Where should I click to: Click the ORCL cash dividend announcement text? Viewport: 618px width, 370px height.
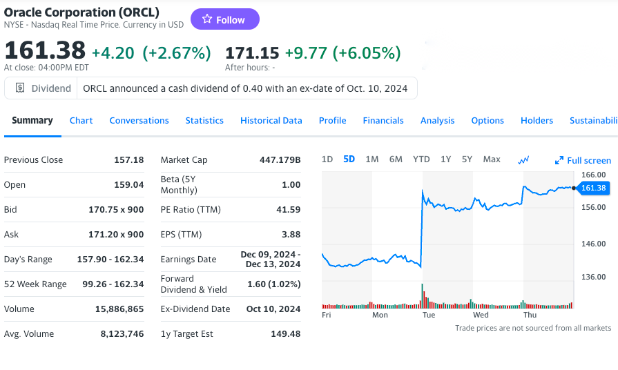click(x=245, y=88)
